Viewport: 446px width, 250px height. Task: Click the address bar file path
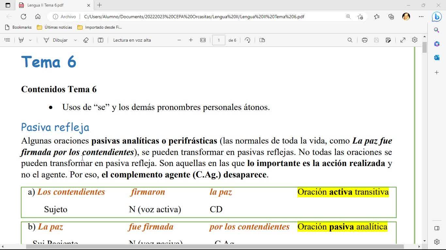pyautogui.click(x=194, y=17)
